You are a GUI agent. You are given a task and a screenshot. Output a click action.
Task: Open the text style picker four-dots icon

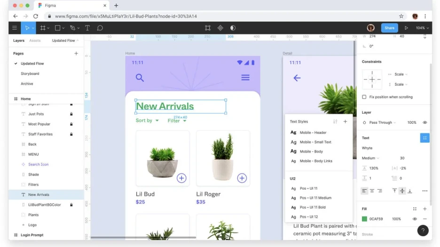pos(424,138)
